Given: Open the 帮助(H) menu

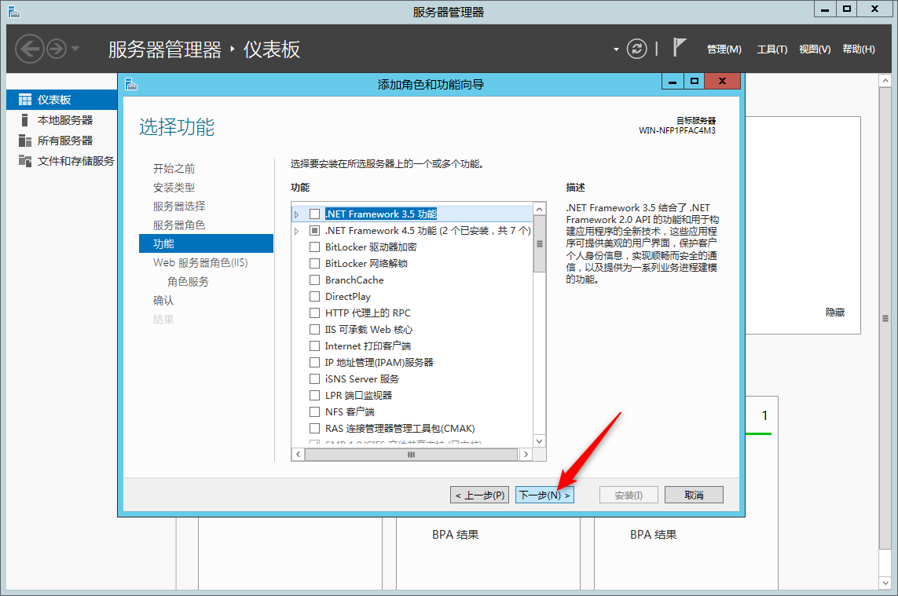Looking at the screenshot, I should 859,49.
